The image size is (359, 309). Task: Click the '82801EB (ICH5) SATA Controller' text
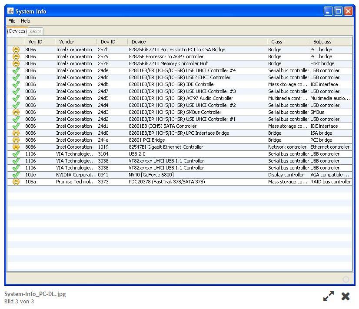click(163, 126)
